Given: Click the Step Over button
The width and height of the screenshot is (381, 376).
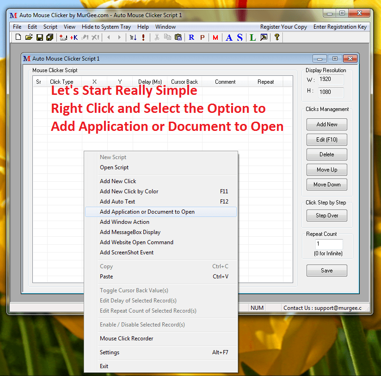Looking at the screenshot, I should [x=326, y=215].
